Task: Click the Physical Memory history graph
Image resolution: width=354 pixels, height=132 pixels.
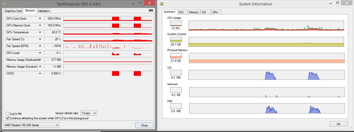Action: 267,58
